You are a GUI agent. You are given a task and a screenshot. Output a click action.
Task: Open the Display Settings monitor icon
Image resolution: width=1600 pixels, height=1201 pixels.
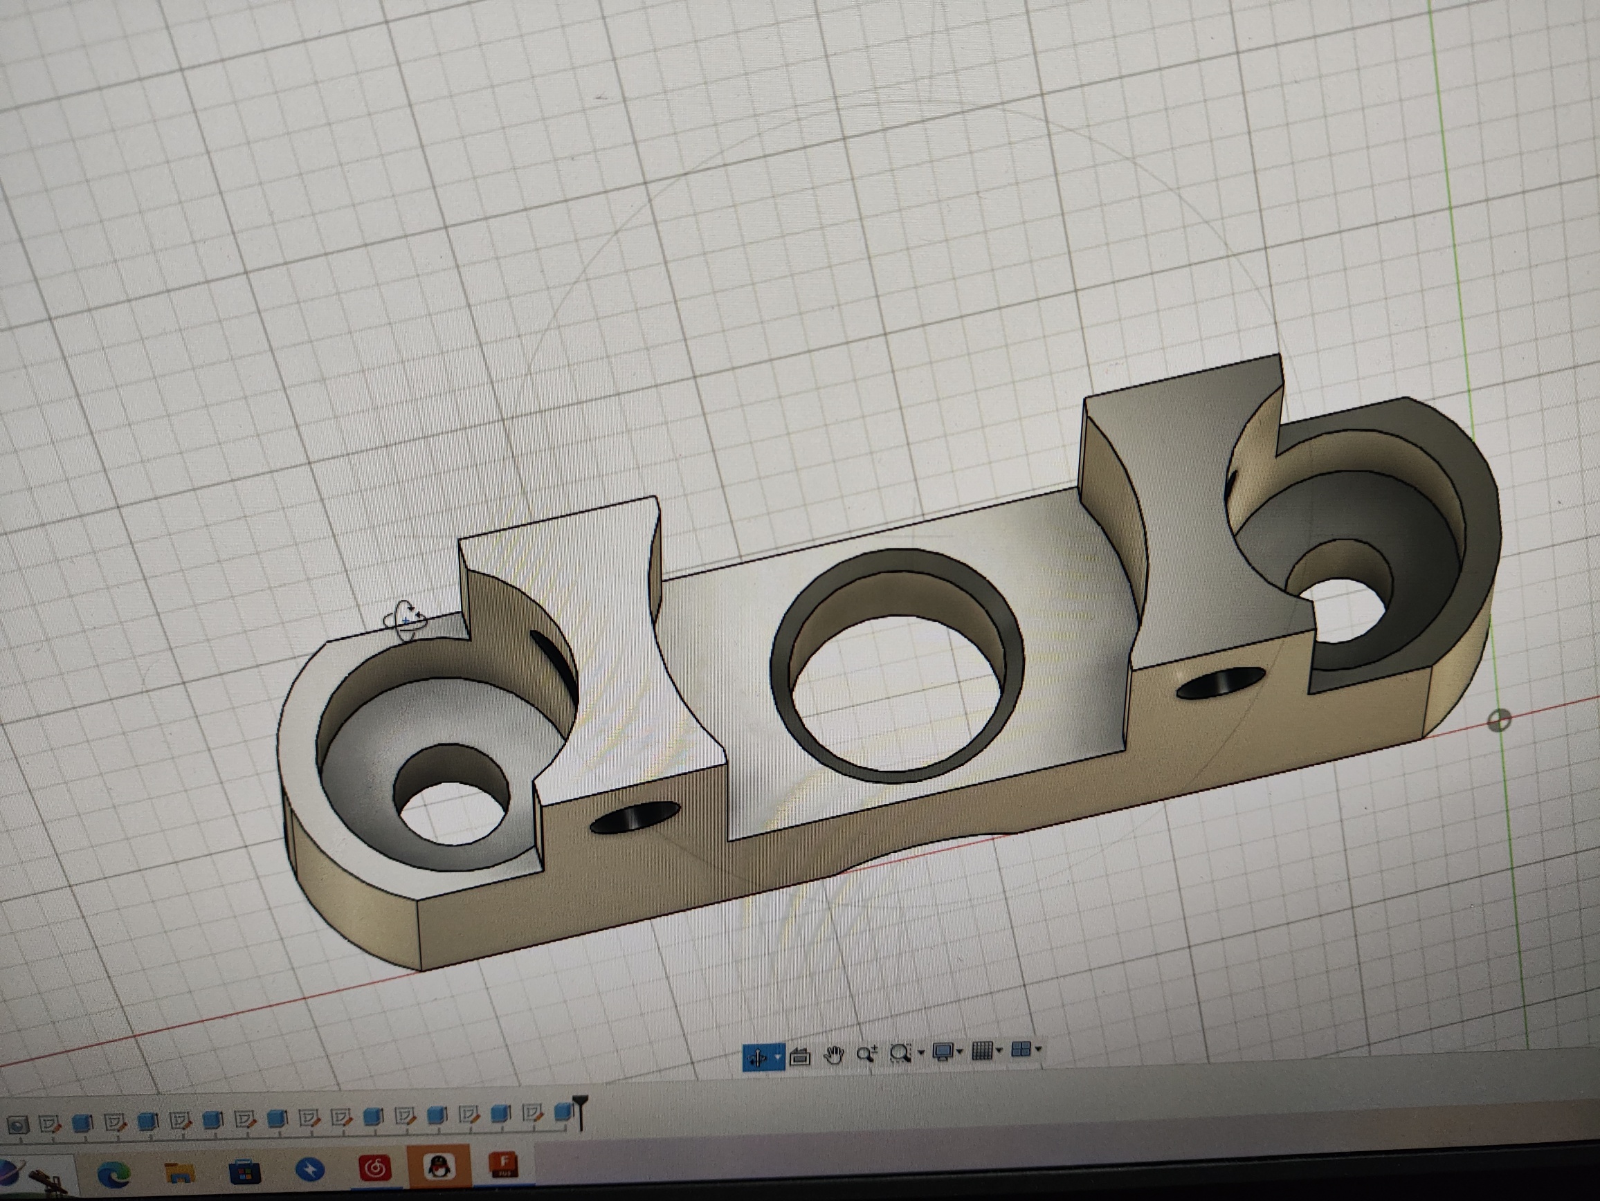(943, 1052)
